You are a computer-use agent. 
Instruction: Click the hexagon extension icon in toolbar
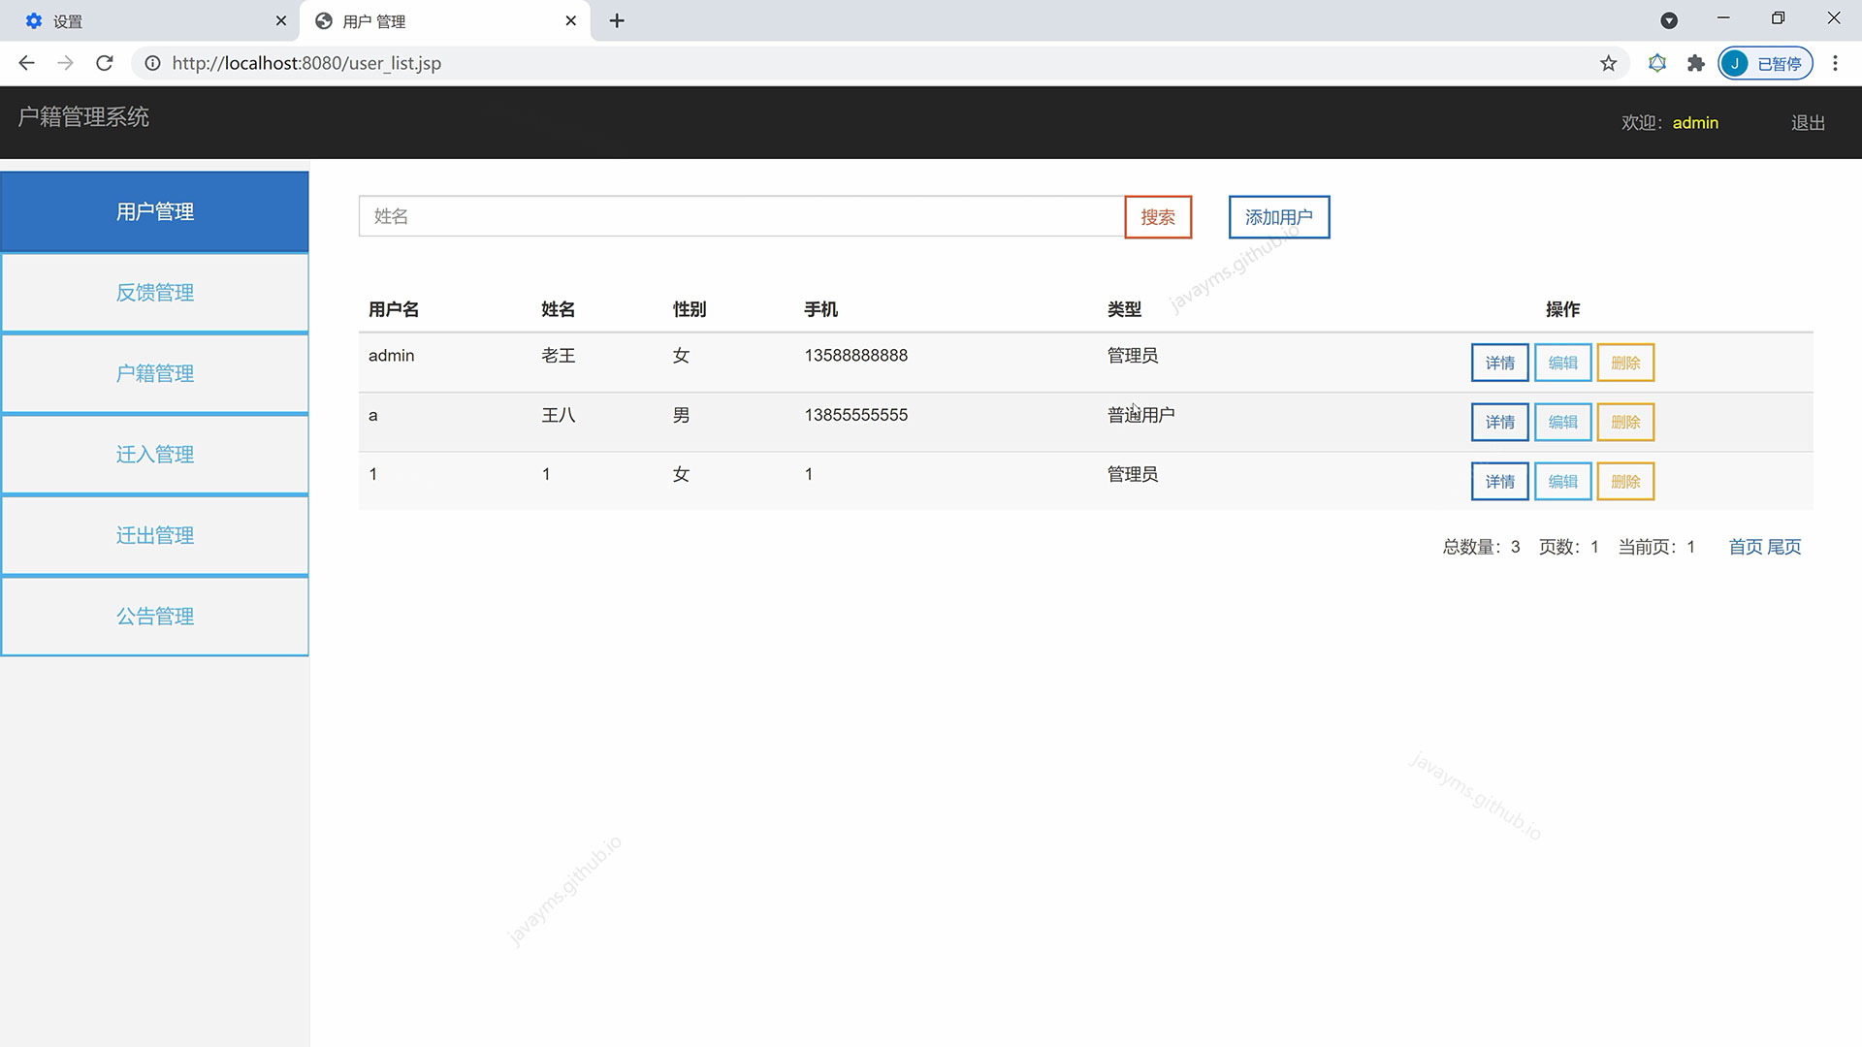point(1657,63)
